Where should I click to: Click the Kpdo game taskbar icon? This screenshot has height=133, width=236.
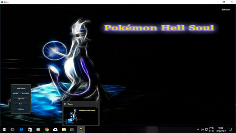[x=81, y=129]
